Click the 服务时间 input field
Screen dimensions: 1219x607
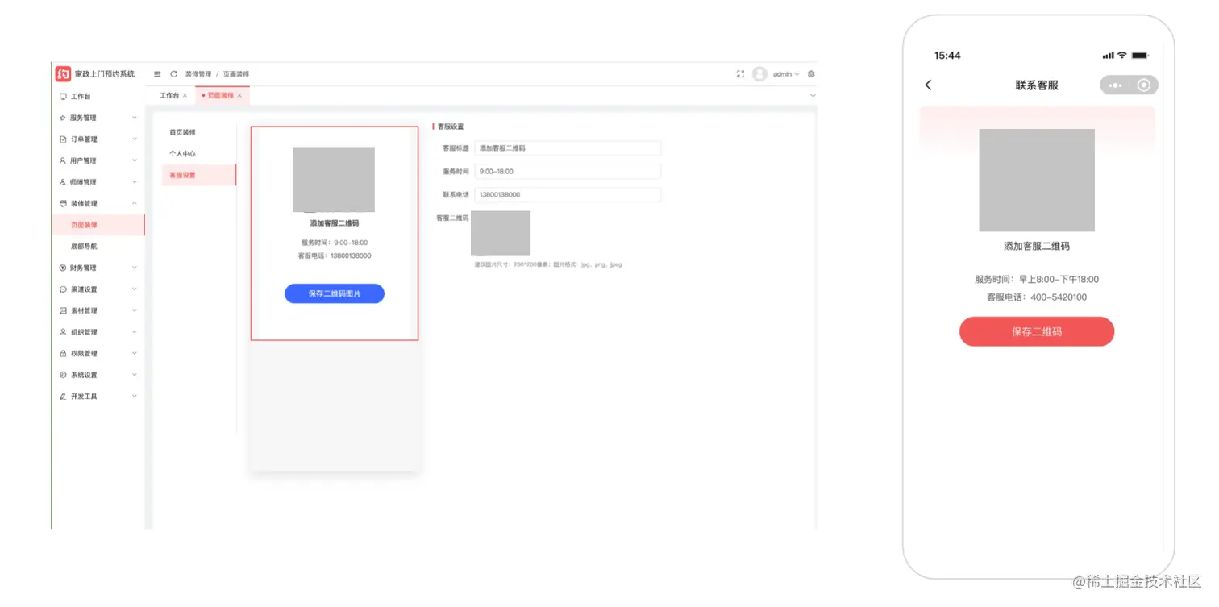click(568, 172)
